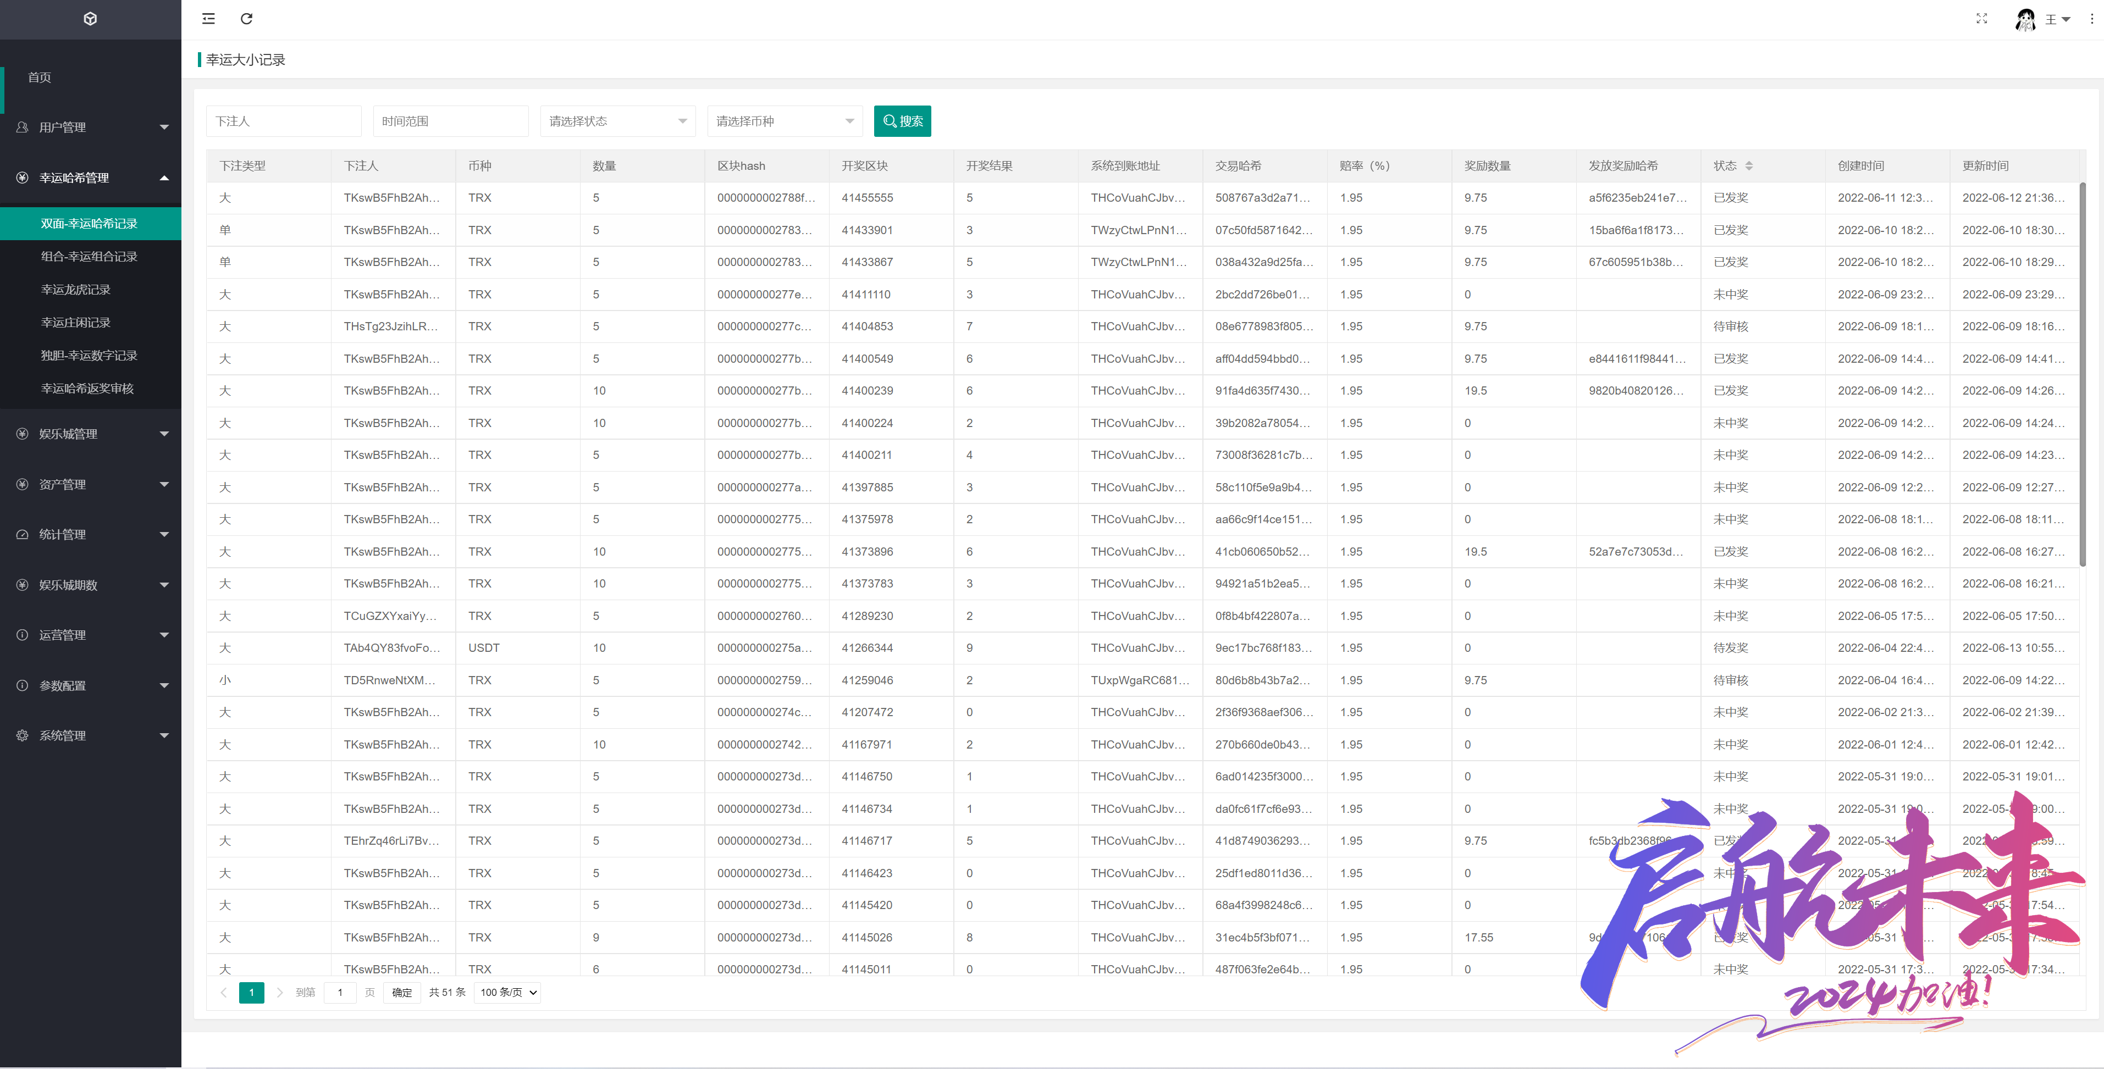Open the 时间范围 date range field

pos(451,121)
